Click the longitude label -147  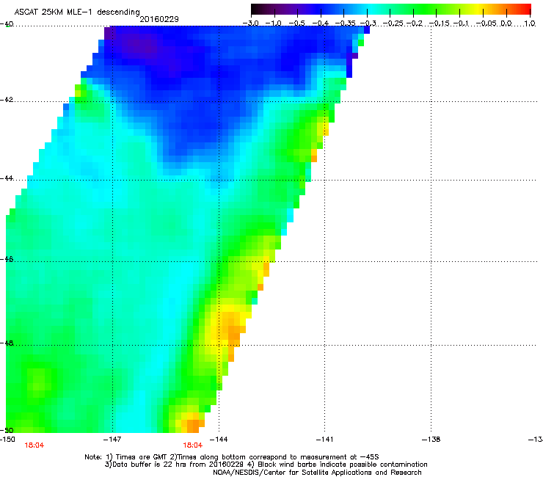click(x=112, y=440)
